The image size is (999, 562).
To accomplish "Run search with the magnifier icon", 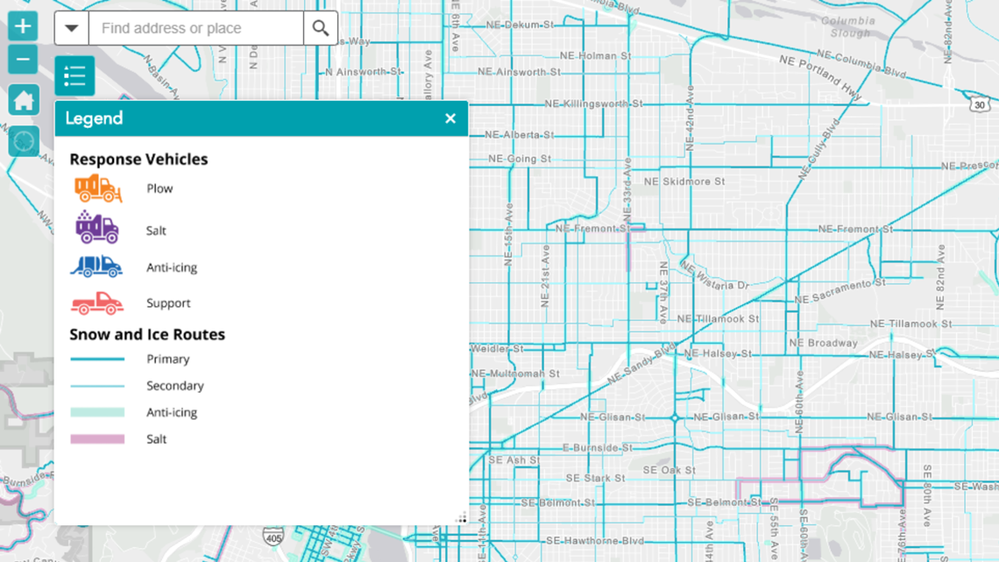I will 321,28.
